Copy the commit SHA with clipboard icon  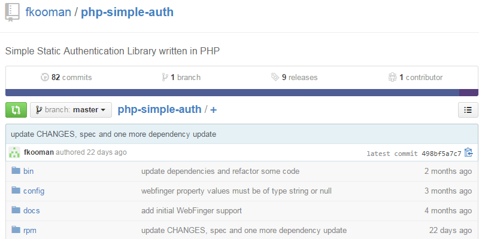468,152
